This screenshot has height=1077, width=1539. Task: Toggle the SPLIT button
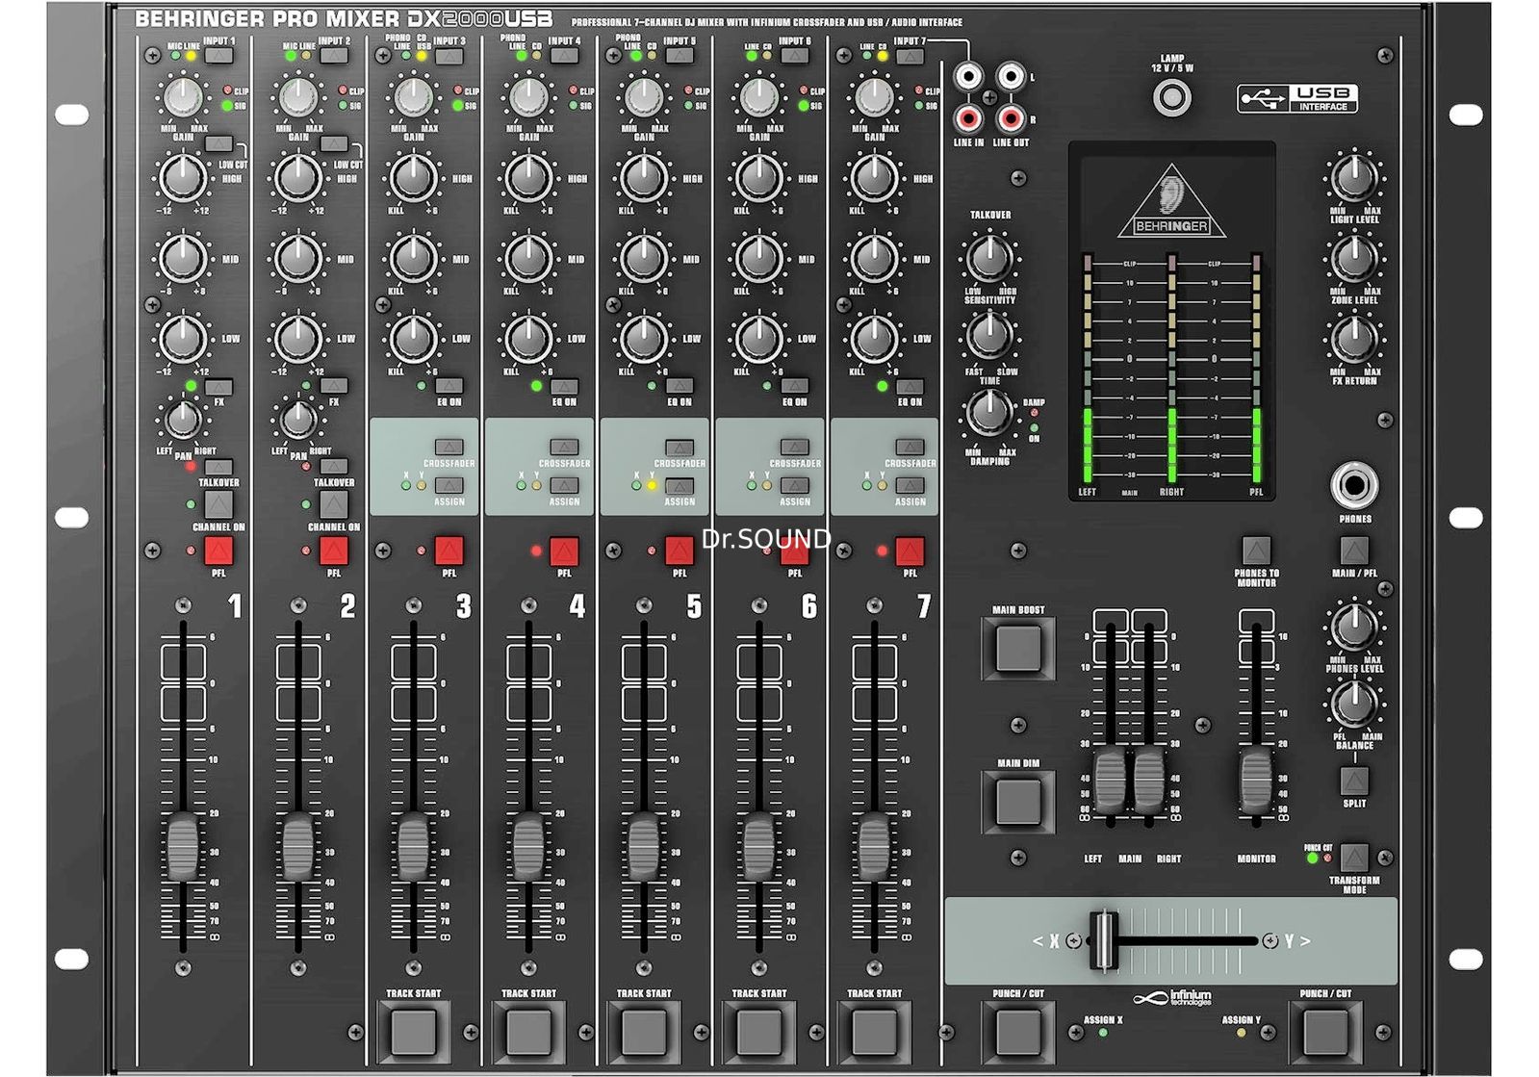(x=1354, y=780)
